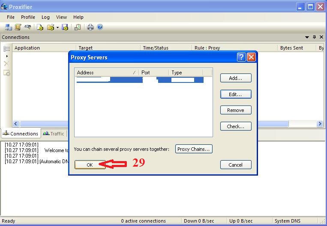The height and width of the screenshot is (226, 327).
Task: Cancel the Proxy Servers dialog
Action: click(x=236, y=165)
